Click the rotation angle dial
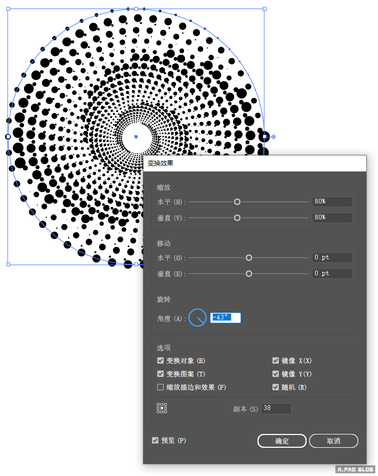Image resolution: width=378 pixels, height=476 pixels. [197, 318]
